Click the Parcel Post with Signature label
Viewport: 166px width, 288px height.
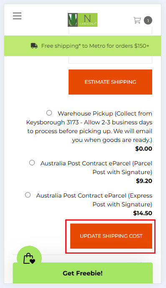(96, 168)
